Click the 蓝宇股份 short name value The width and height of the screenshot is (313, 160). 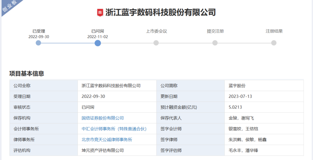tap(237, 86)
